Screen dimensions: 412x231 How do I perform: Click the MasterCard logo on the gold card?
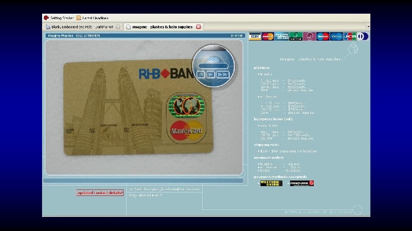(186, 130)
